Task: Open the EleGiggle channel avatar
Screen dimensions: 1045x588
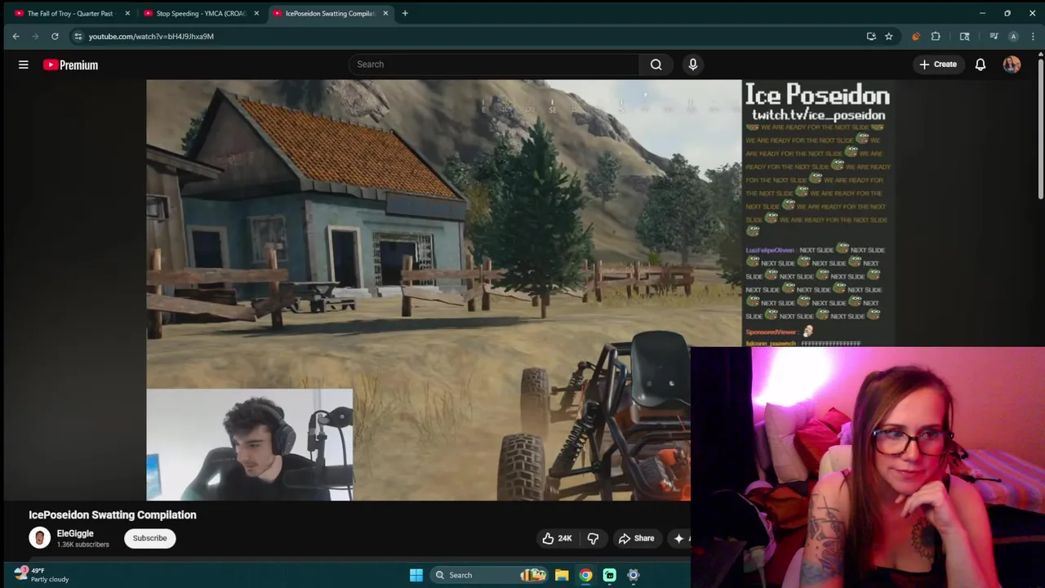Action: point(39,537)
